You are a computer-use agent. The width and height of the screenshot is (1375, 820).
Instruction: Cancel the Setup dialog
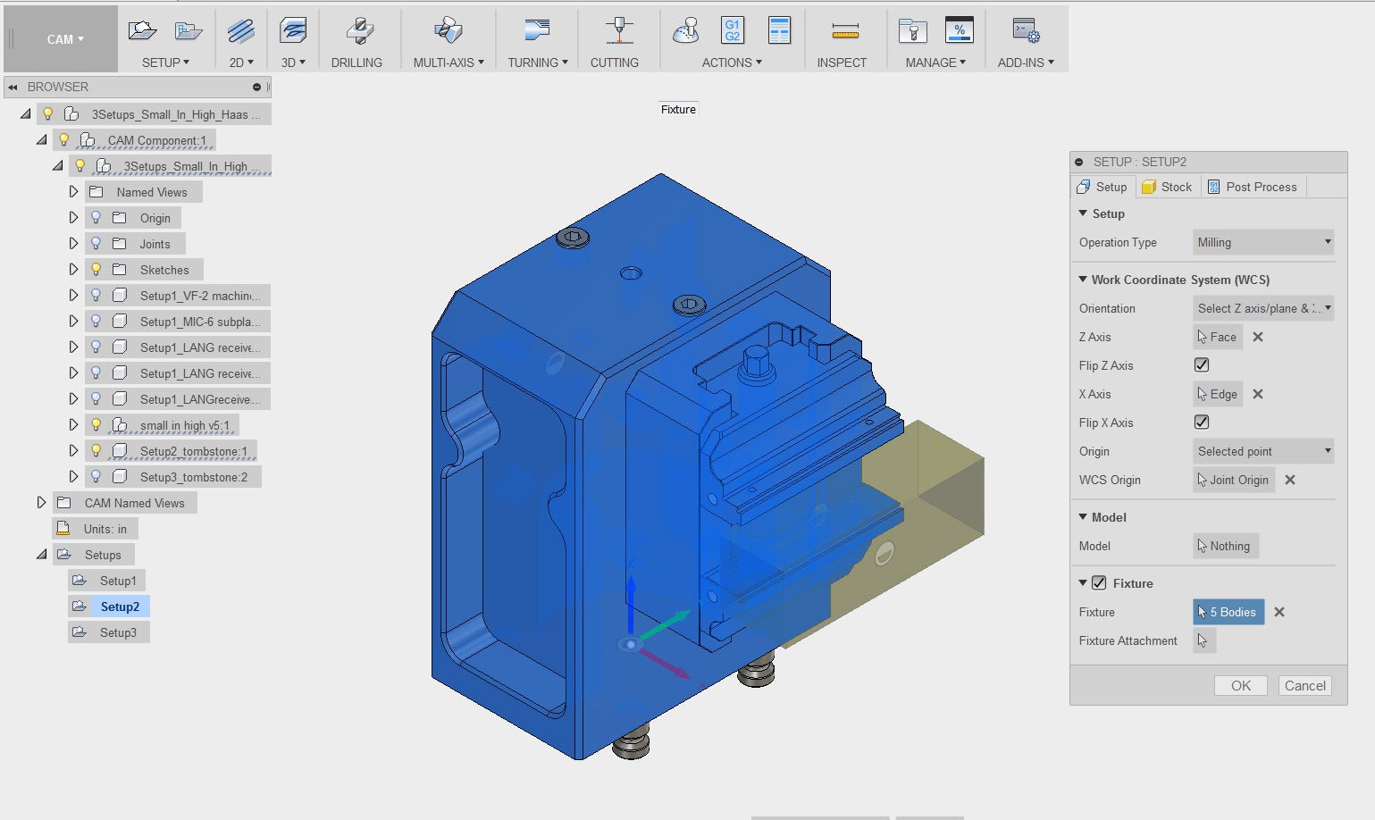(x=1304, y=686)
